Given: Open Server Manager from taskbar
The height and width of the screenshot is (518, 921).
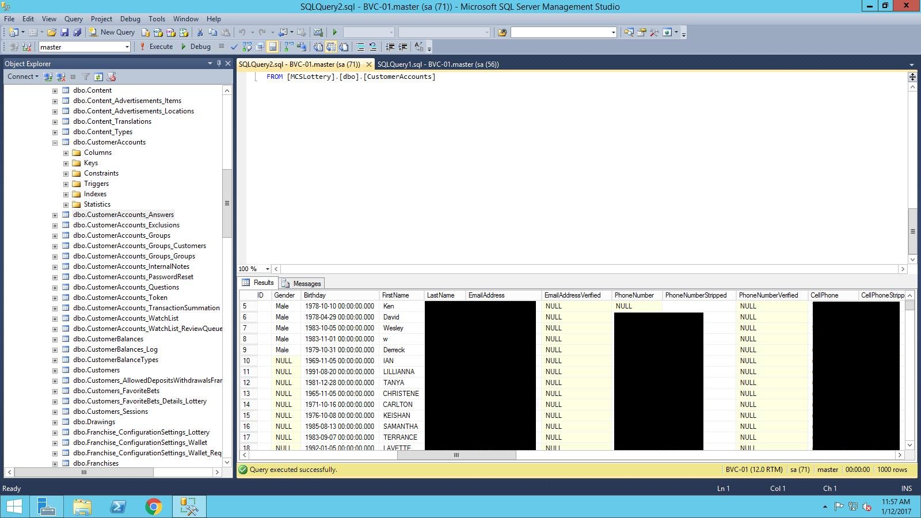Looking at the screenshot, I should [47, 506].
